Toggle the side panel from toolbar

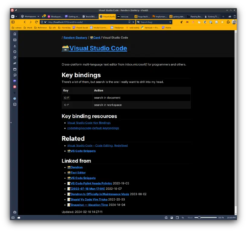[13, 22]
